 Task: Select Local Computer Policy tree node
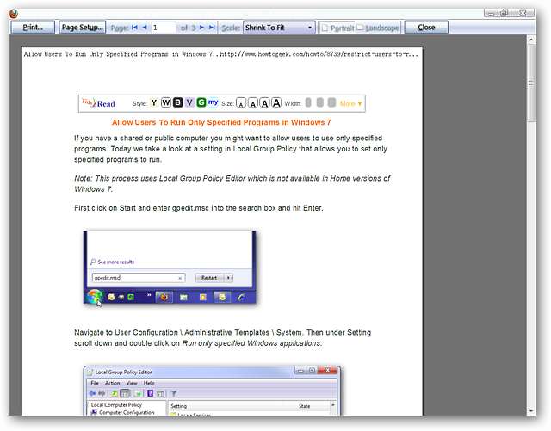click(116, 405)
